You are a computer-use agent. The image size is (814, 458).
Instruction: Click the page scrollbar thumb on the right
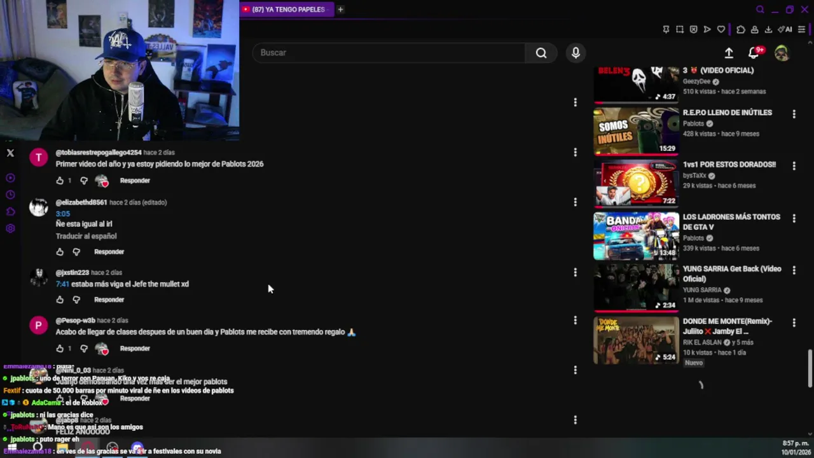(x=810, y=368)
